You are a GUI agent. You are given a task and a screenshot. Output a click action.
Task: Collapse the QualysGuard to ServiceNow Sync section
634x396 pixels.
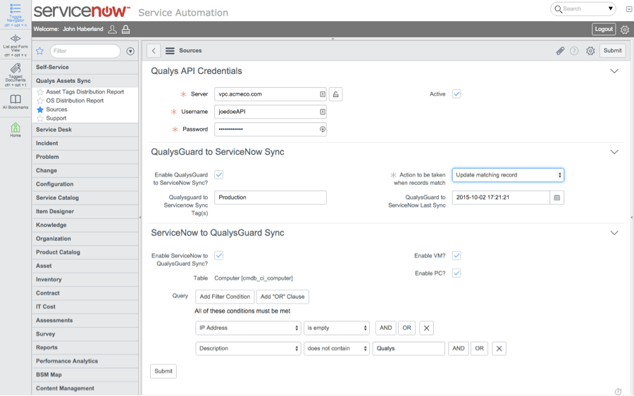click(614, 152)
